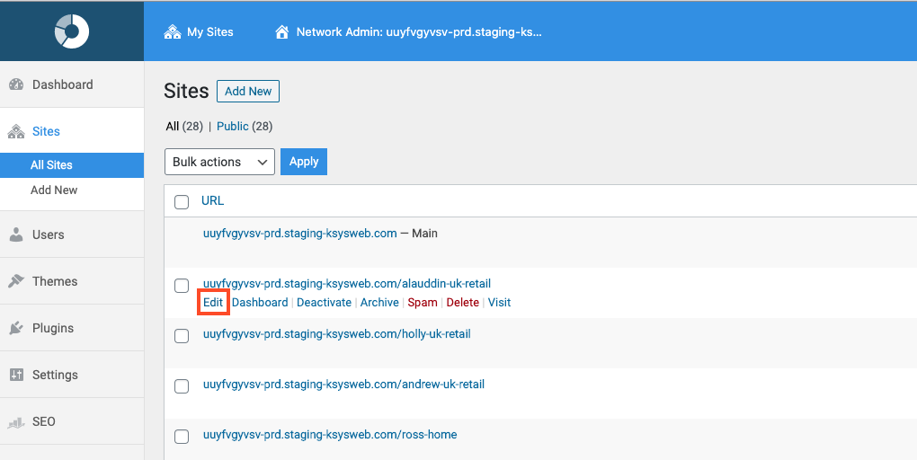Check the holly-uk-retail site checkbox
The height and width of the screenshot is (460, 917).
(x=182, y=335)
